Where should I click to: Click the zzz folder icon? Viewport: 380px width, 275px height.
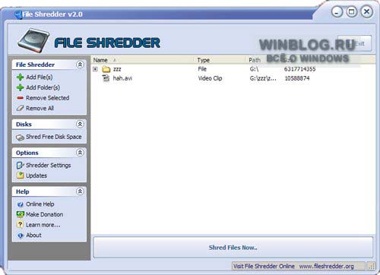[x=106, y=69]
